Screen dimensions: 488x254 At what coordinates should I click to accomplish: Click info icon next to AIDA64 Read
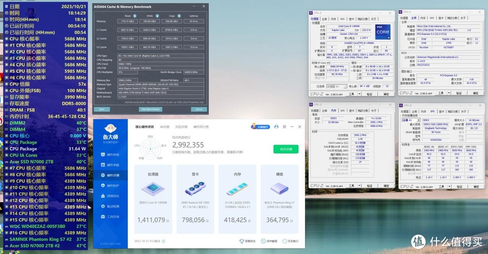pyautogui.click(x=135, y=16)
